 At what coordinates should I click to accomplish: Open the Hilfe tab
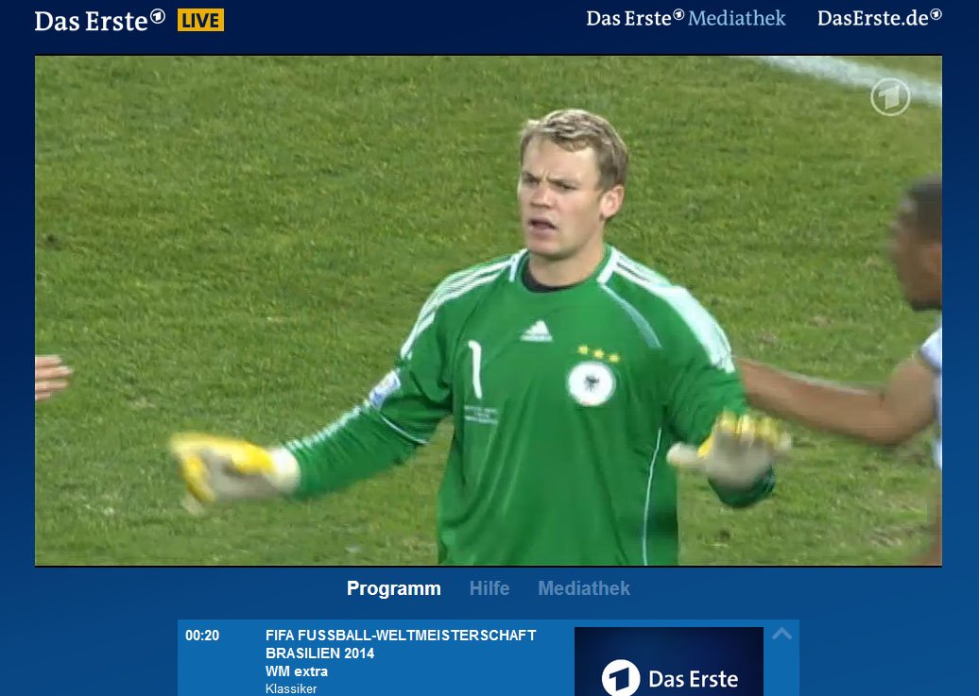click(489, 588)
